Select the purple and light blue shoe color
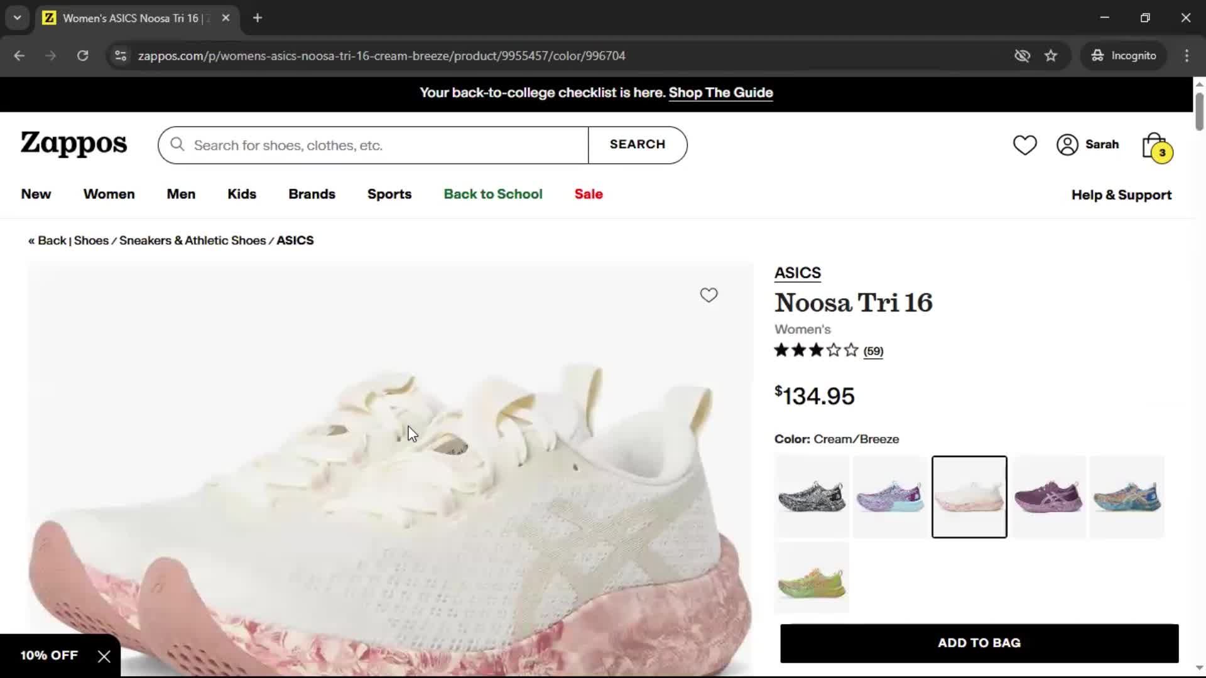 890,497
